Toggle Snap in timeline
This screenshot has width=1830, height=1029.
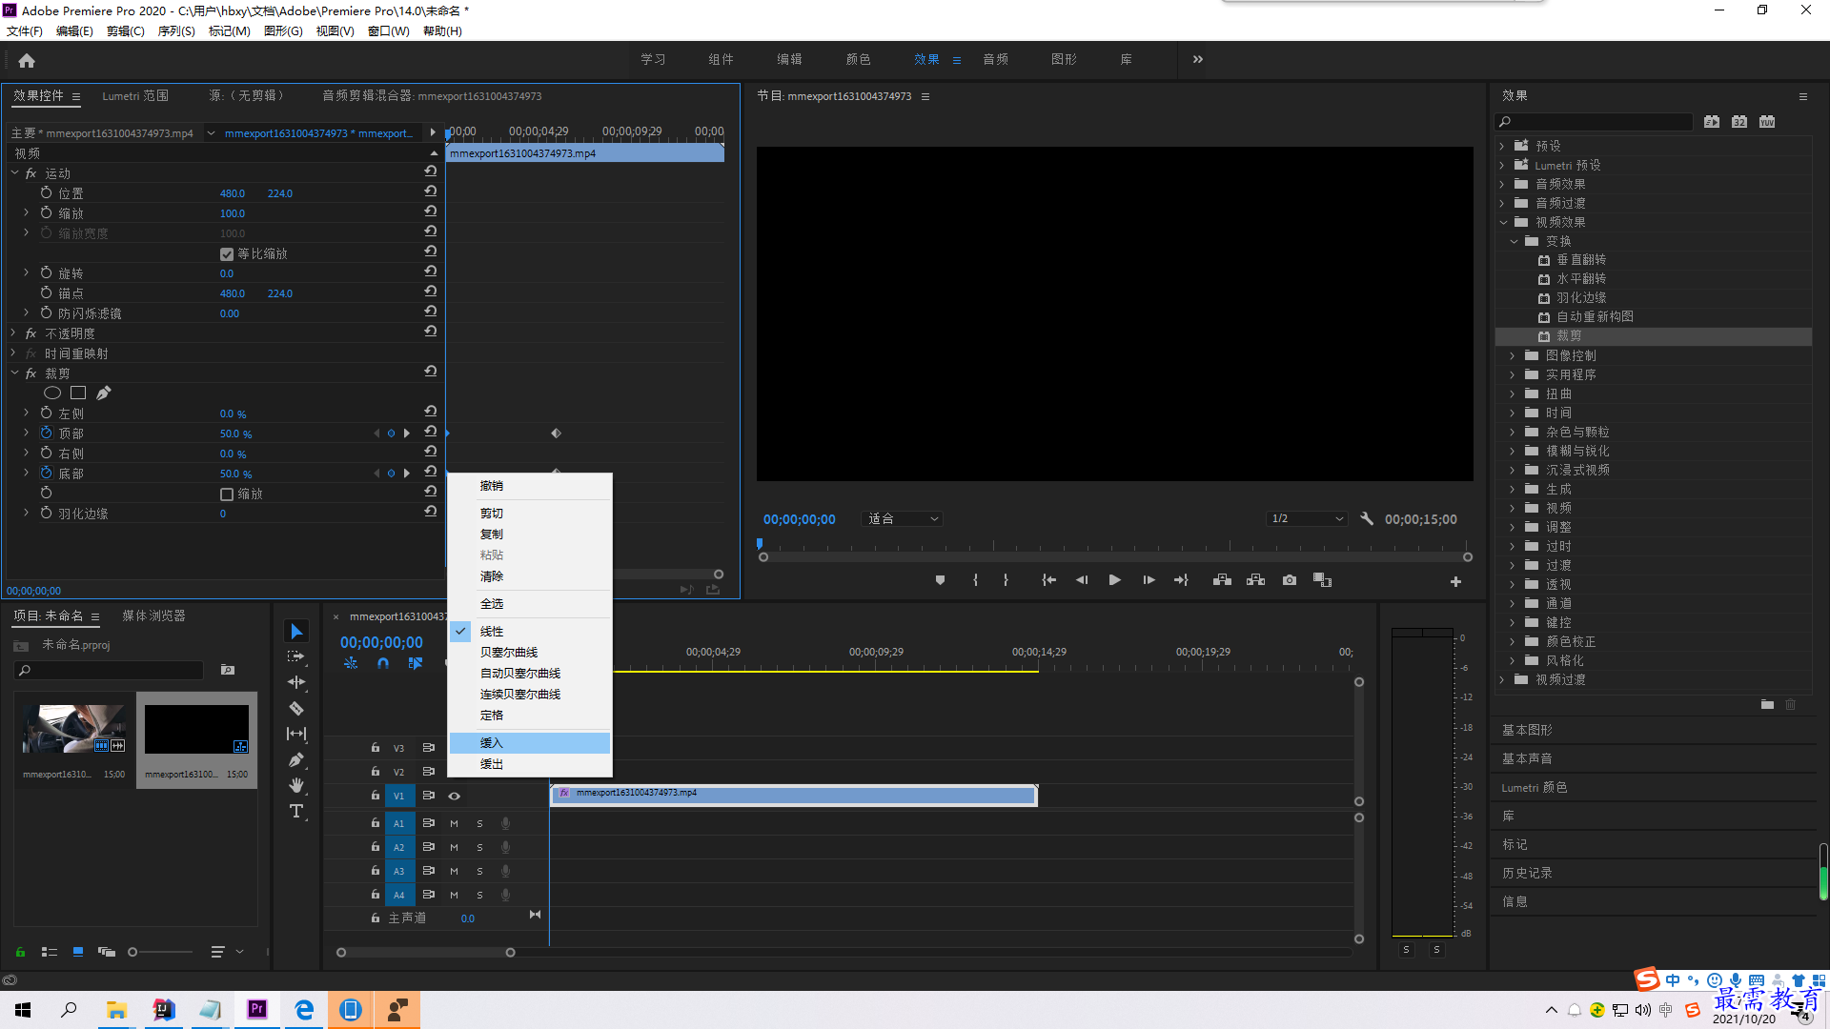[x=382, y=663]
